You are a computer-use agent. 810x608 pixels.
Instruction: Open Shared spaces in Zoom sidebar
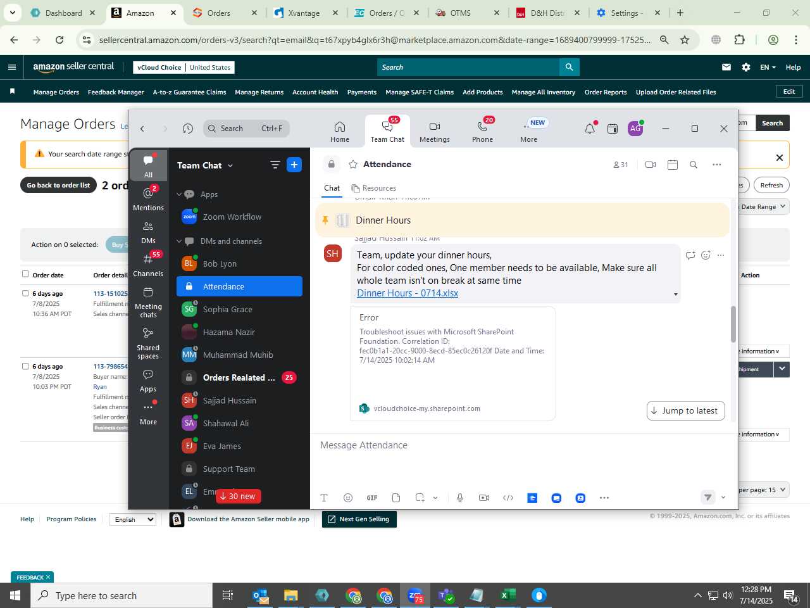click(x=148, y=343)
